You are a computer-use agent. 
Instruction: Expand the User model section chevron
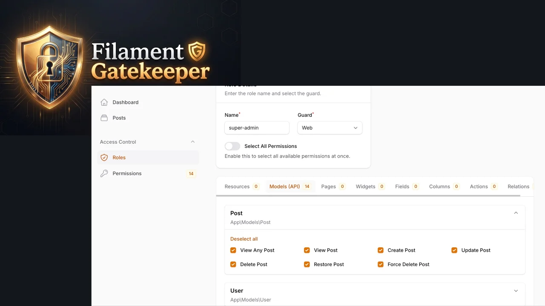pyautogui.click(x=516, y=291)
